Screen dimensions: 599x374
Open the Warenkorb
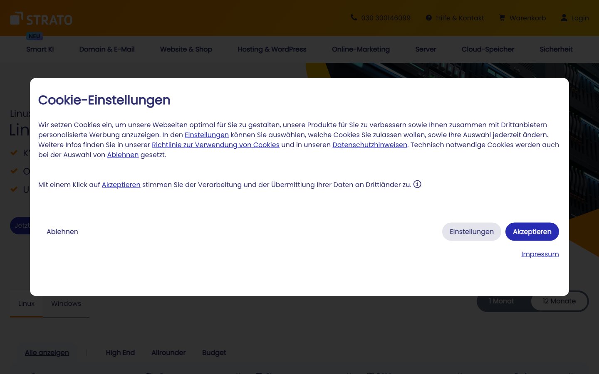(527, 18)
